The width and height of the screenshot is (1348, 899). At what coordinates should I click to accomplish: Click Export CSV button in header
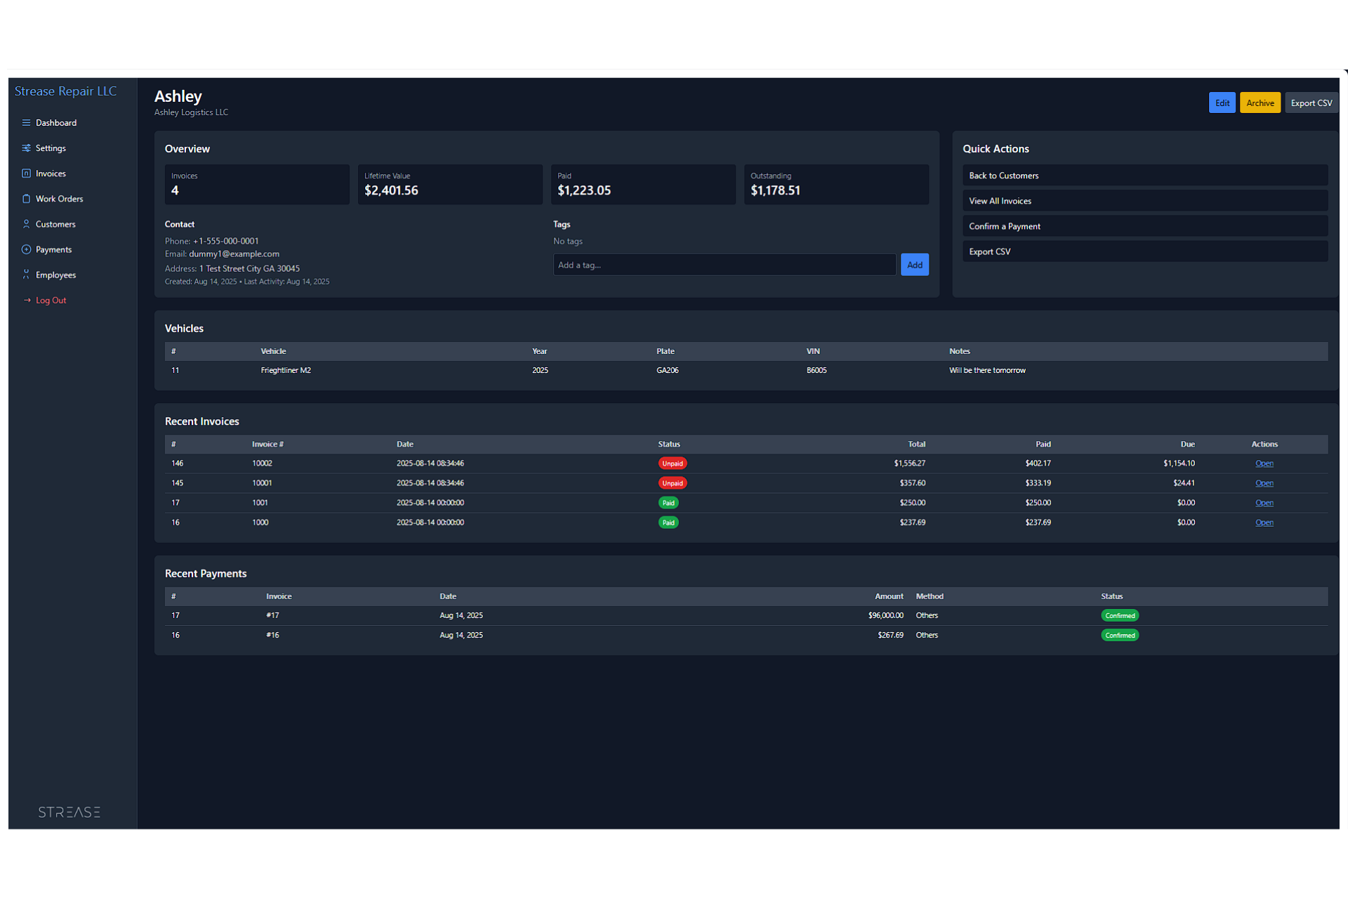1311,103
